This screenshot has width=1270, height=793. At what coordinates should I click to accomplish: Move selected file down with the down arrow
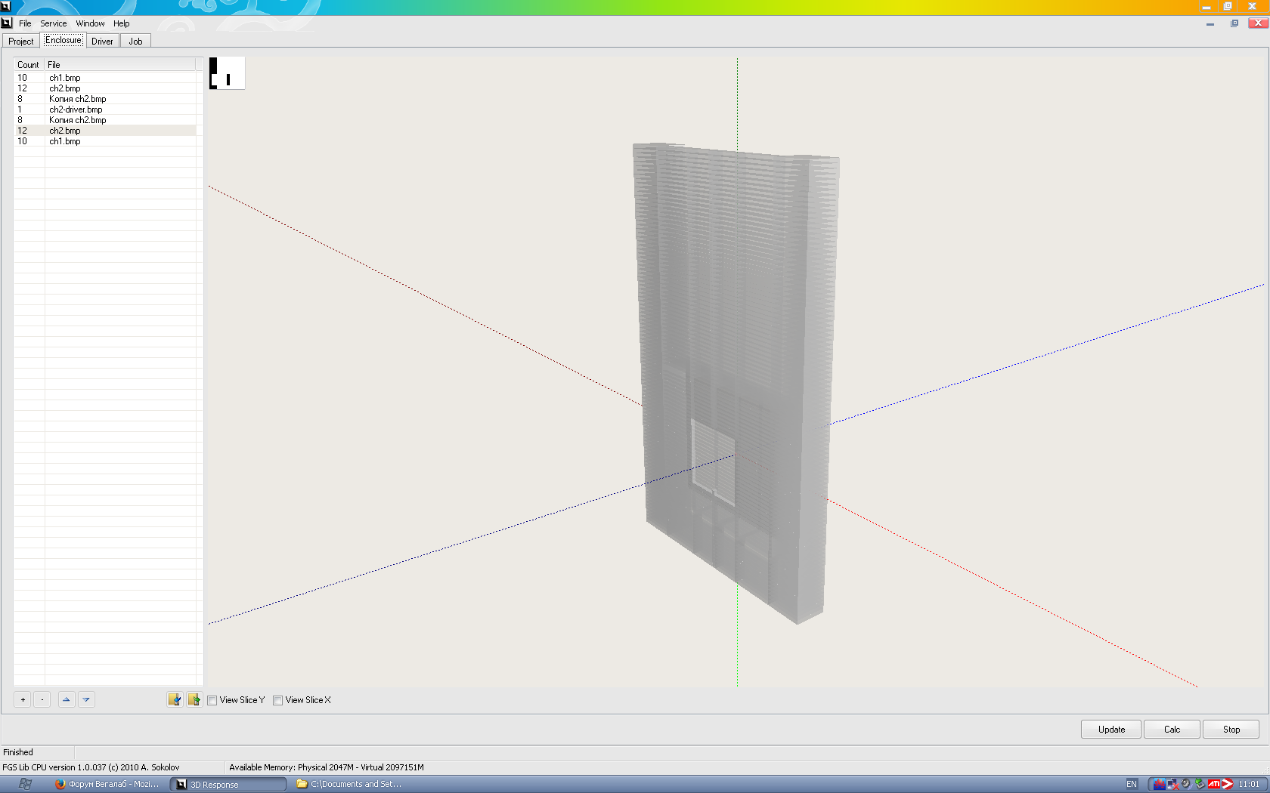pos(86,699)
